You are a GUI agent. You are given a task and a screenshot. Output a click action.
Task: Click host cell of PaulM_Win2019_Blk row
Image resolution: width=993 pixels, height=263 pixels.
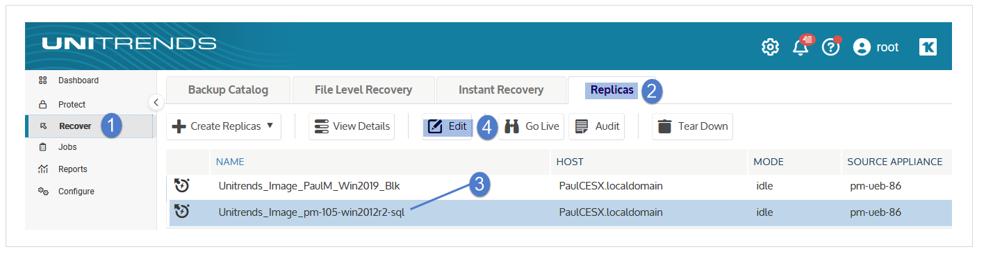(611, 185)
